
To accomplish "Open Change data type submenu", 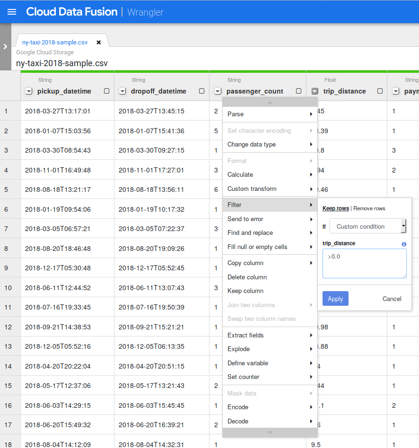I will tap(270, 144).
